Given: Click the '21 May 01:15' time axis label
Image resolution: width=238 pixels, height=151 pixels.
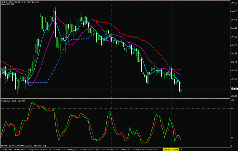Looking at the screenshot, I should [125, 149].
